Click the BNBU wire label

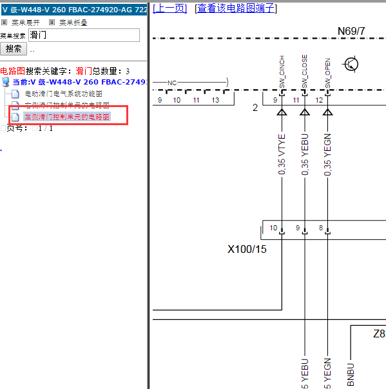[351, 375]
